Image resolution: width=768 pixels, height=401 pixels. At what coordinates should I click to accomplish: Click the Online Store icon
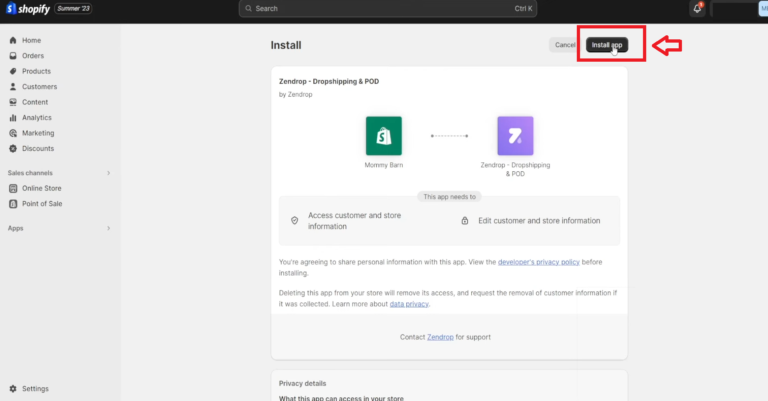coord(13,188)
